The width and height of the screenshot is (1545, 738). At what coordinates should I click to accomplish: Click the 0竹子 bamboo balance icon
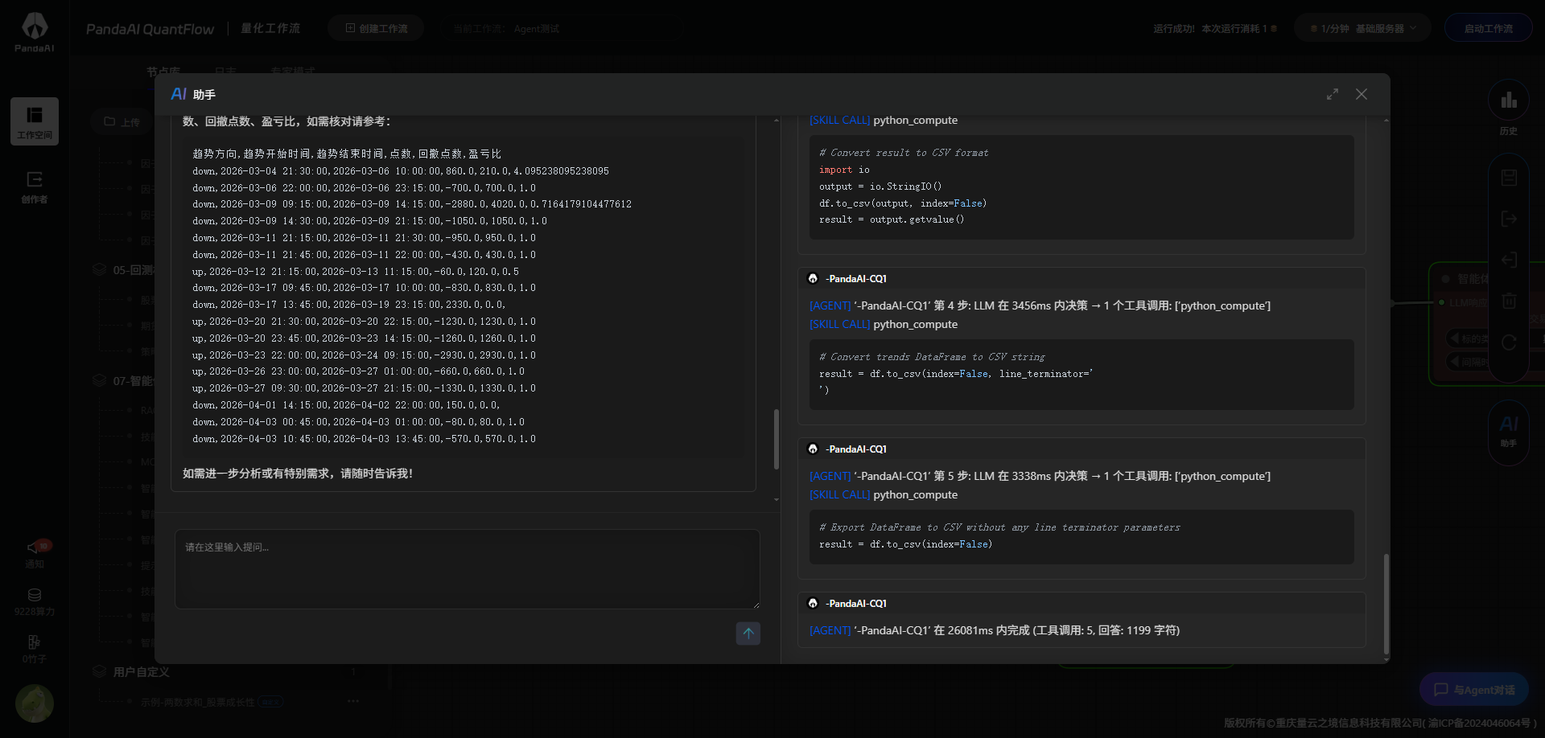click(35, 649)
